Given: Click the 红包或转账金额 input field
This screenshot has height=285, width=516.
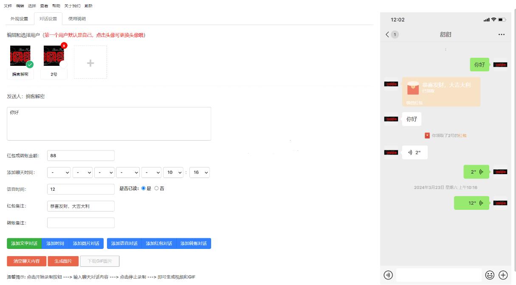Looking at the screenshot, I should pos(81,155).
